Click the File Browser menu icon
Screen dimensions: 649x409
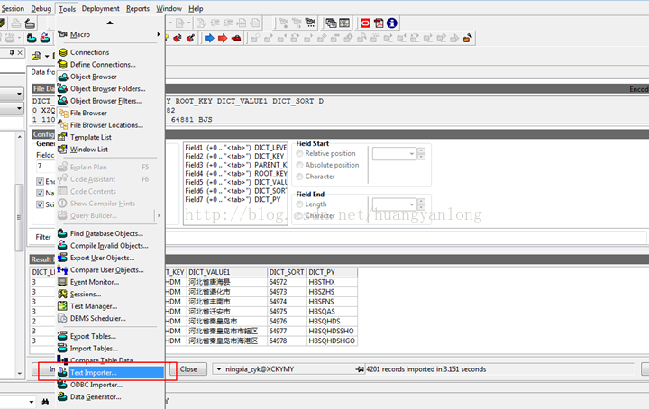click(x=62, y=113)
